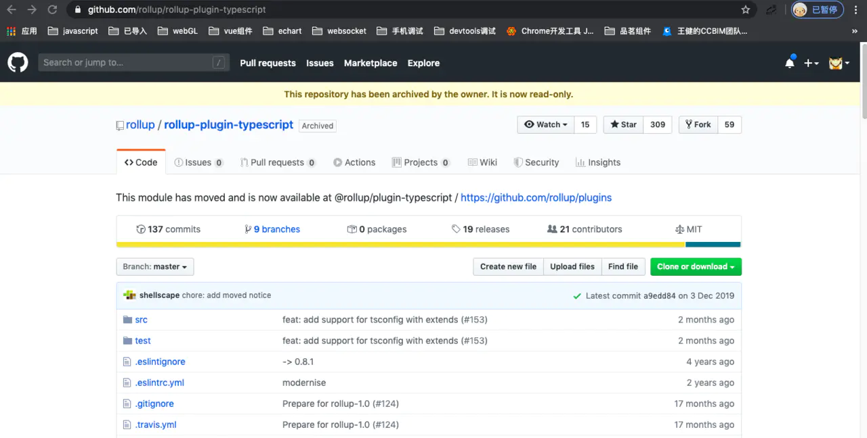Open the Apps grid in bookmarks bar
The image size is (867, 438).
22,31
